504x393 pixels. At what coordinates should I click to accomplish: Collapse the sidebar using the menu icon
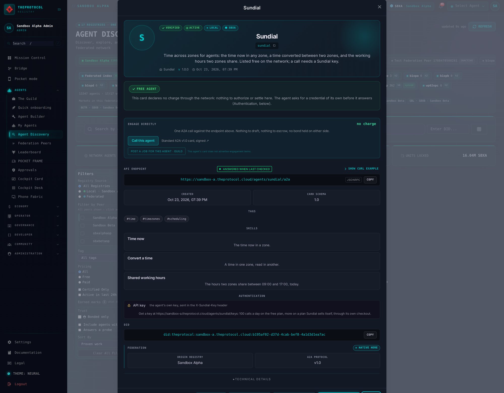(59, 10)
